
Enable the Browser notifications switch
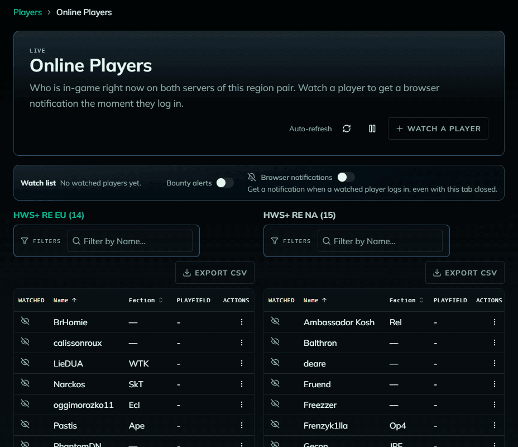346,177
